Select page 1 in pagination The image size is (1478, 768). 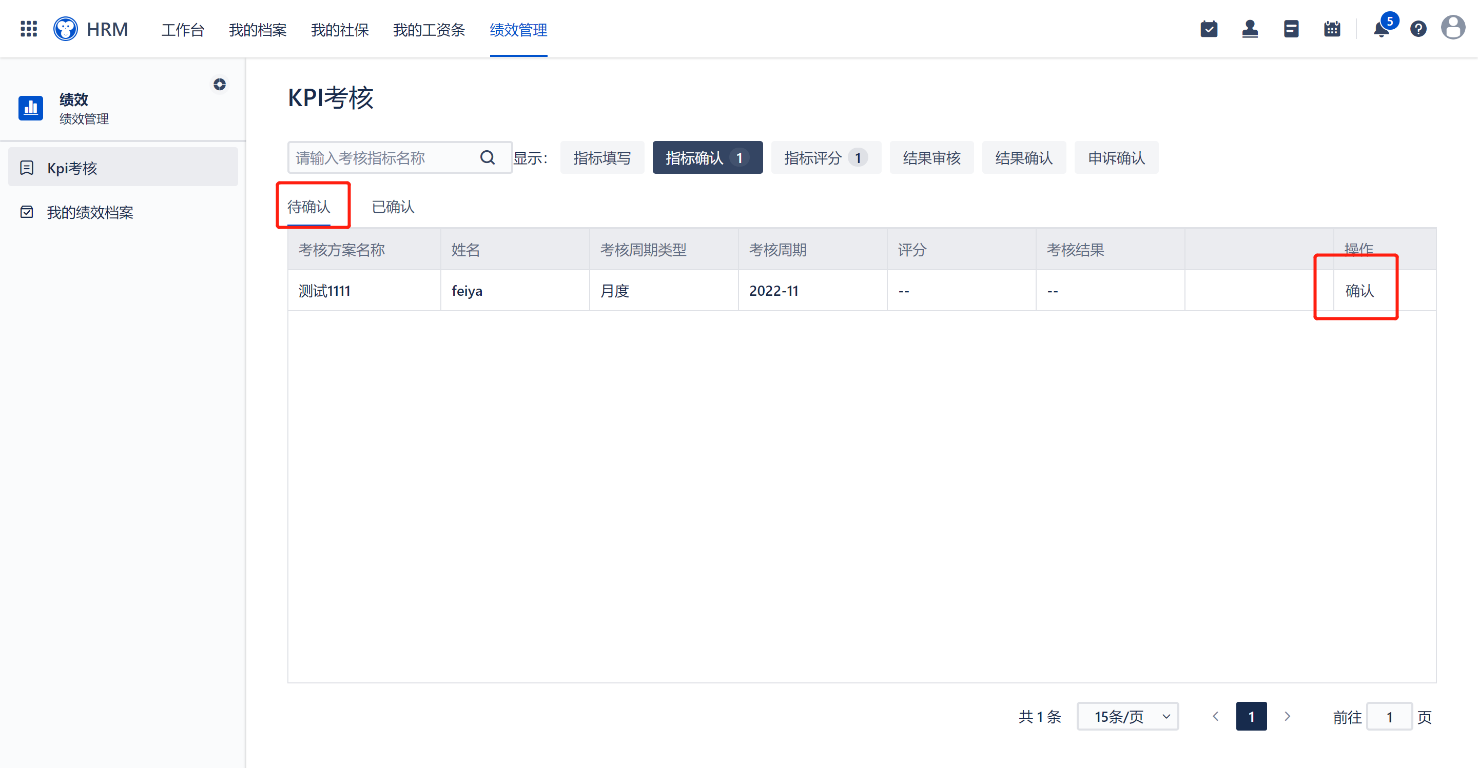pos(1251,716)
